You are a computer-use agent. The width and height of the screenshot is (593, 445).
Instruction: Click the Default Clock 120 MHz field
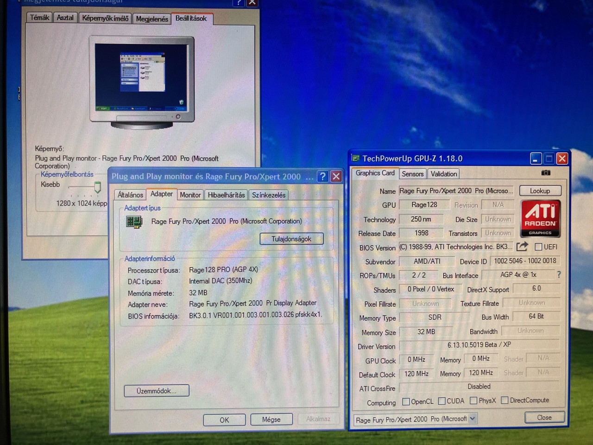coord(416,374)
